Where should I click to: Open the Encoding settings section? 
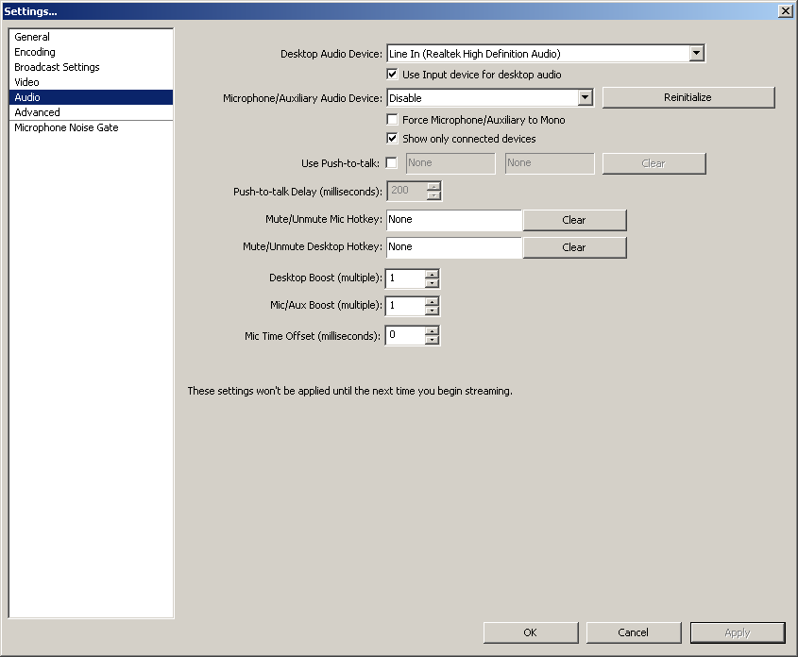click(35, 52)
